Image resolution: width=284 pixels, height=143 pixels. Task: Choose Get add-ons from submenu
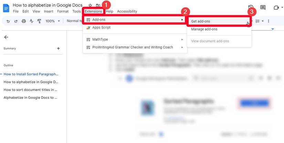[219, 21]
